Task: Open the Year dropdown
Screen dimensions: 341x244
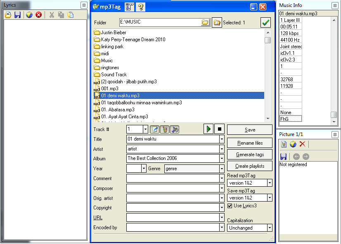Action: point(144,169)
